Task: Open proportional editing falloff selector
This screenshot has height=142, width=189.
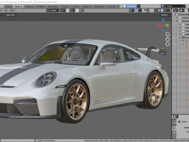Action: pyautogui.click(x=82, y=10)
